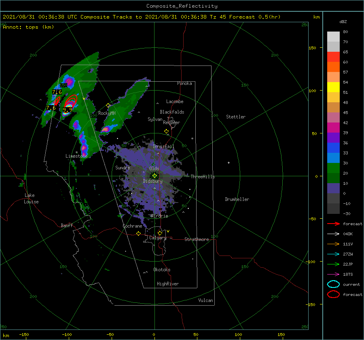Click the 'Forecast 0.5(hr)' header text

pyautogui.click(x=255, y=17)
